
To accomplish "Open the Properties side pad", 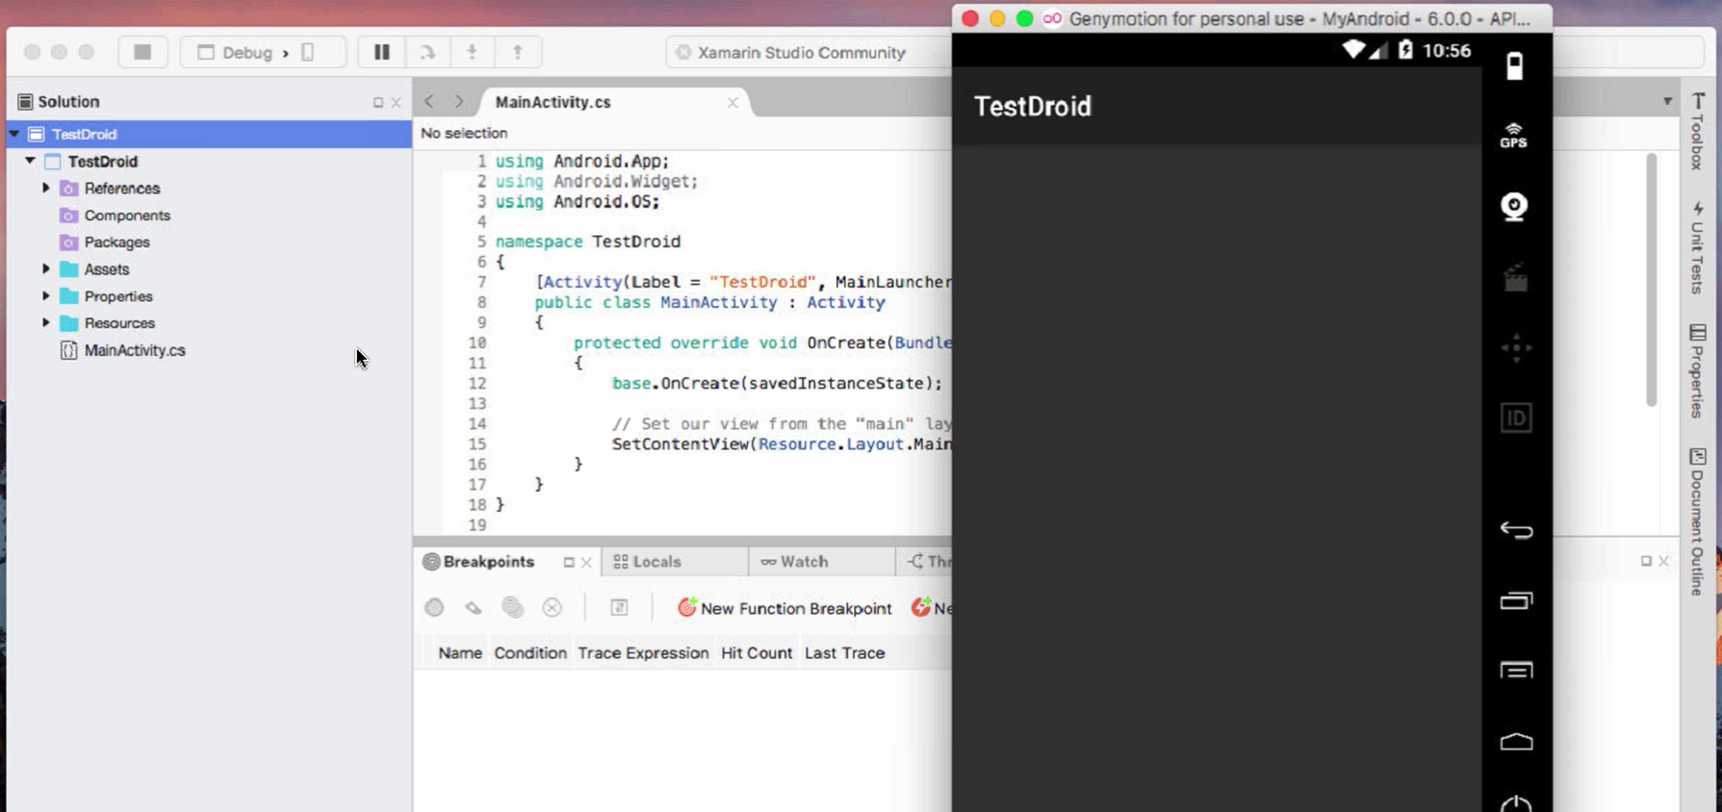I will pyautogui.click(x=1698, y=370).
